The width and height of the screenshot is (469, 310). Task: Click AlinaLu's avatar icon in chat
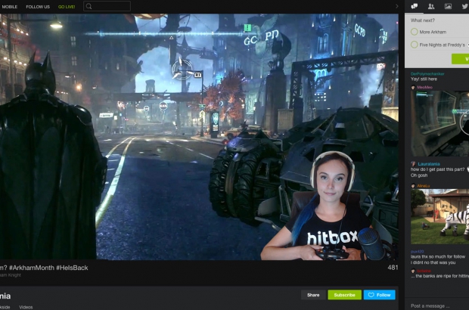[413, 186]
